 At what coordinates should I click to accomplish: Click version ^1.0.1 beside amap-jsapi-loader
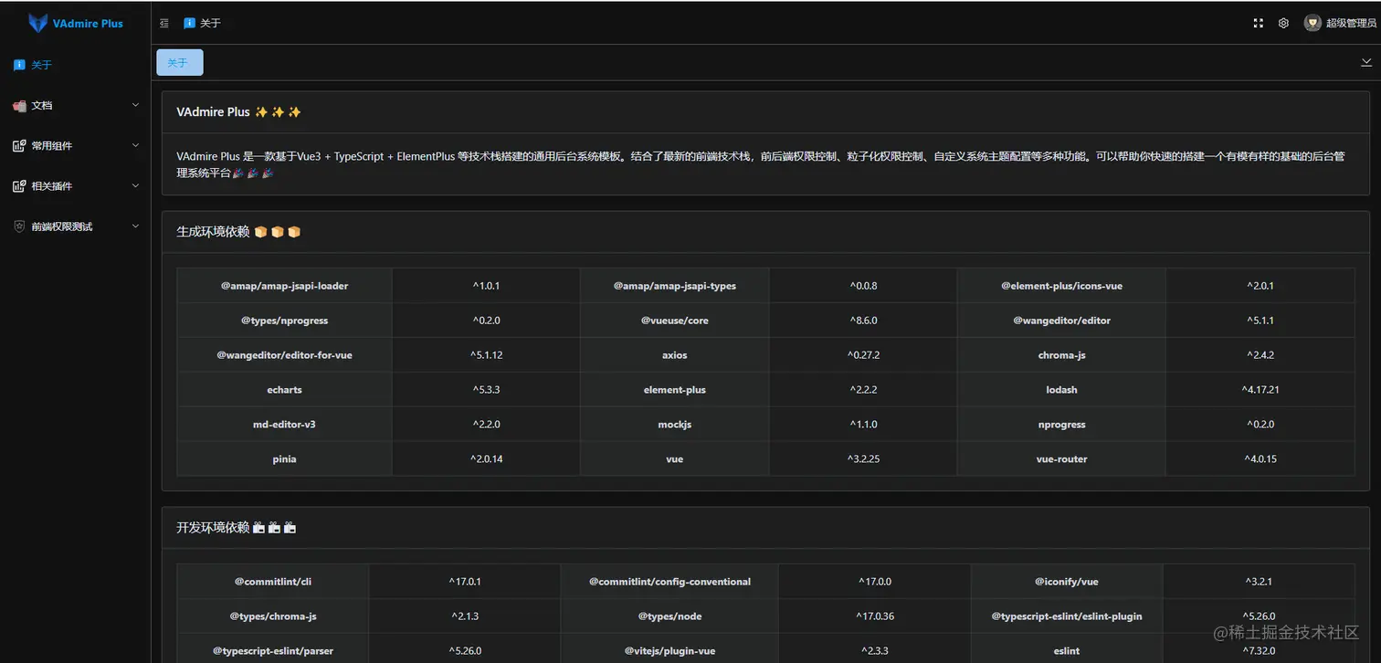486,286
